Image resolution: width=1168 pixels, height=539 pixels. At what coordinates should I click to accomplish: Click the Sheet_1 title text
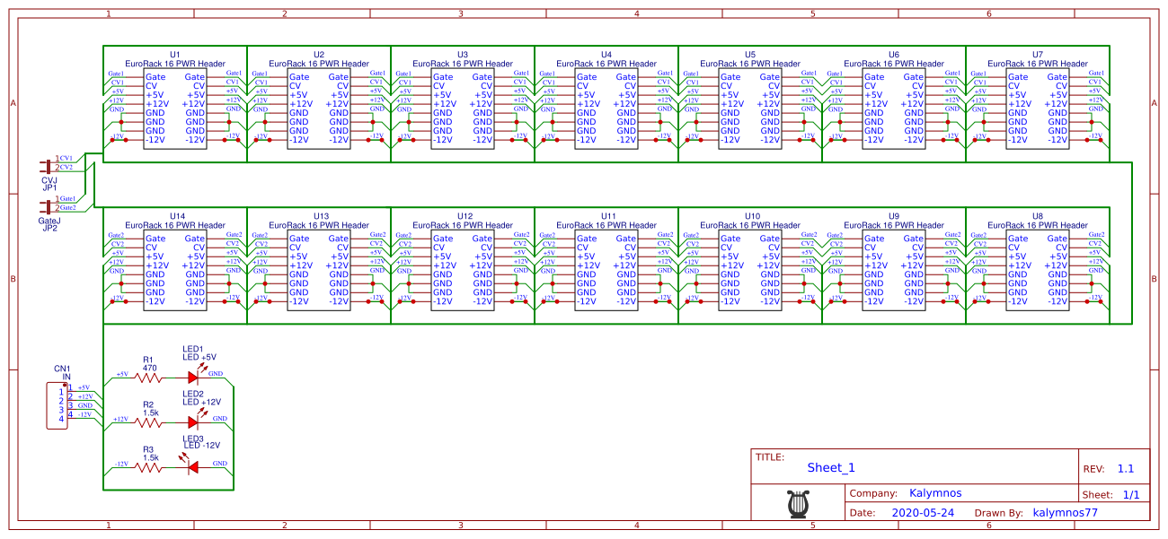(x=831, y=468)
